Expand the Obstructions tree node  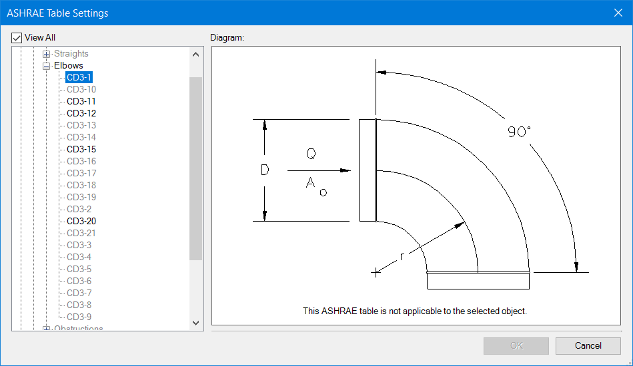click(47, 329)
